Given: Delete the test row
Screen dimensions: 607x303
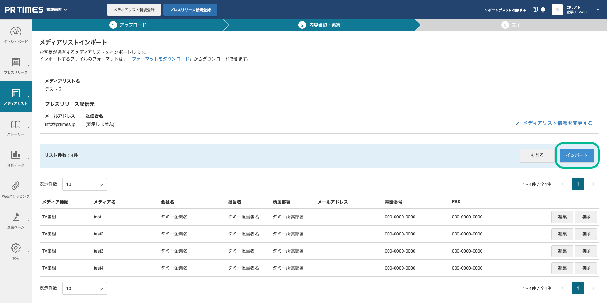Looking at the screenshot, I should 586,217.
